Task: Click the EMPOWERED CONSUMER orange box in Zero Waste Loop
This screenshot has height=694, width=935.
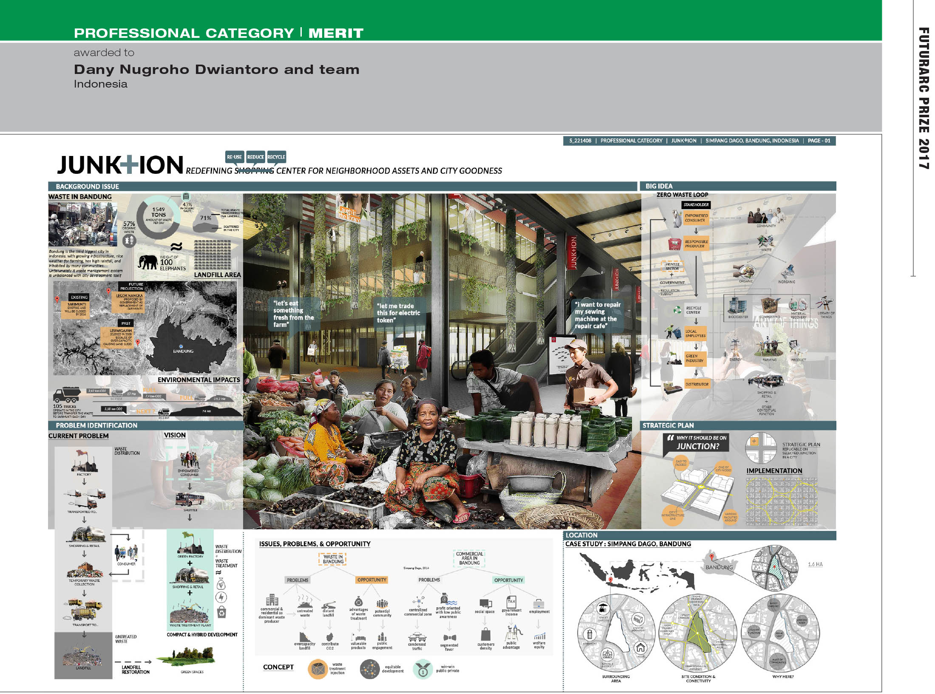Action: click(x=696, y=218)
